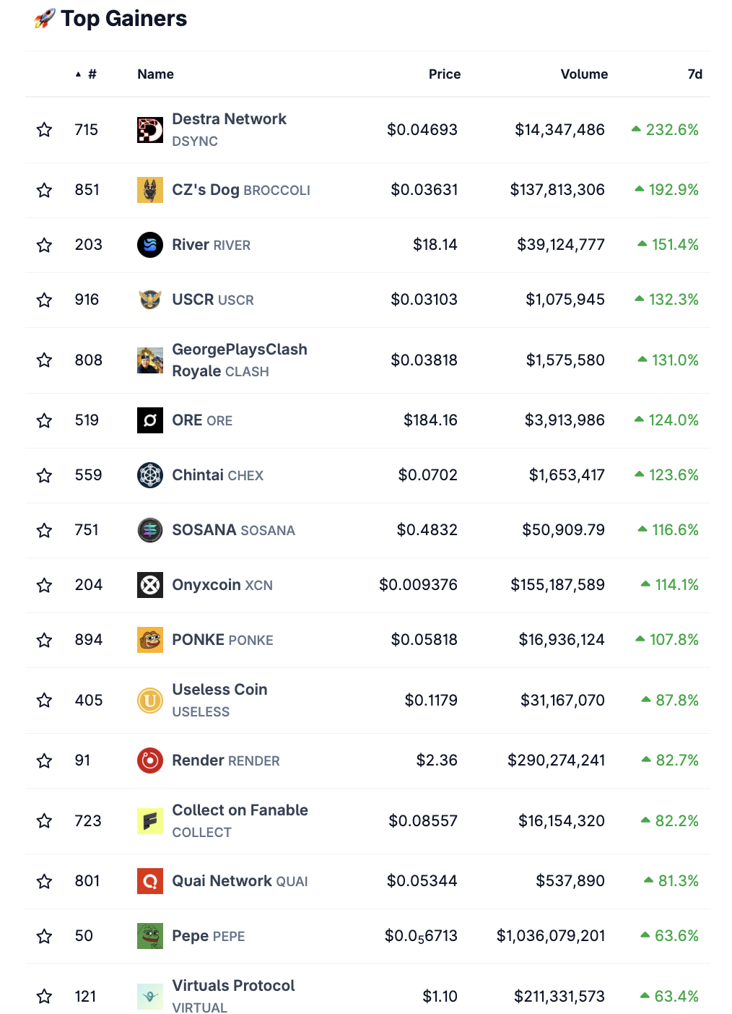This screenshot has height=1014, width=732.
Task: Open the Virtuals Protocol page
Action: click(x=234, y=985)
